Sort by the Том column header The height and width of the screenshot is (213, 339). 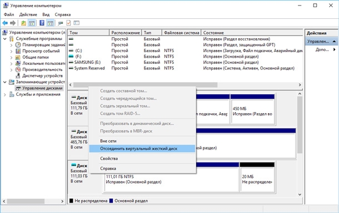[x=88, y=33]
